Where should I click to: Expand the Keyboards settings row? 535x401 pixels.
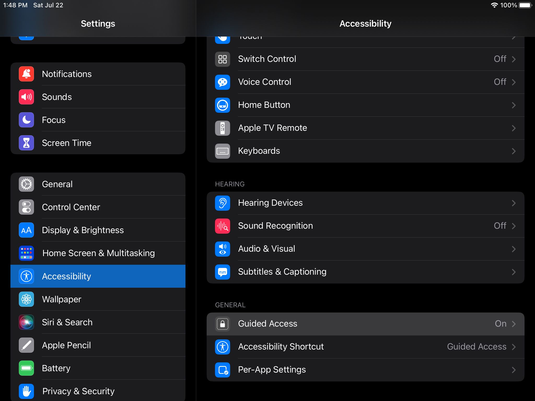point(366,151)
